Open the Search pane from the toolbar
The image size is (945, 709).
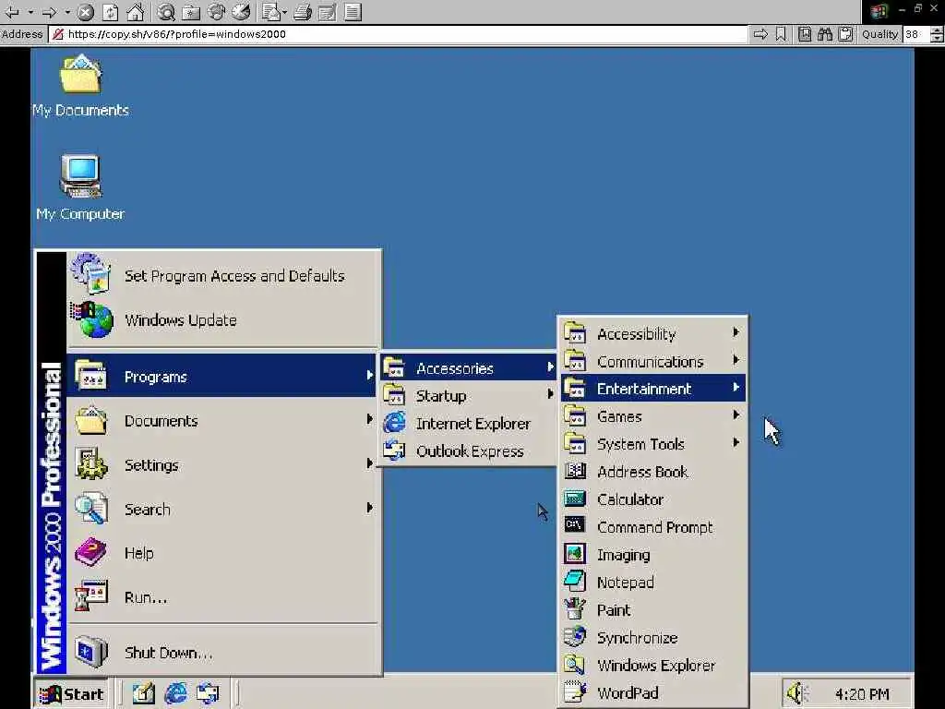(x=166, y=12)
